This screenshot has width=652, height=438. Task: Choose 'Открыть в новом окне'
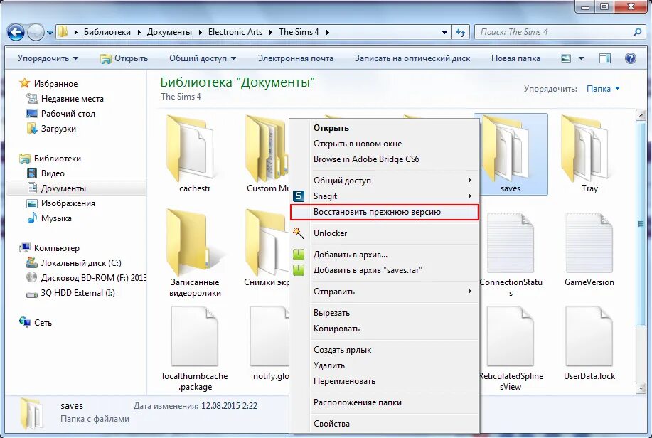point(385,144)
